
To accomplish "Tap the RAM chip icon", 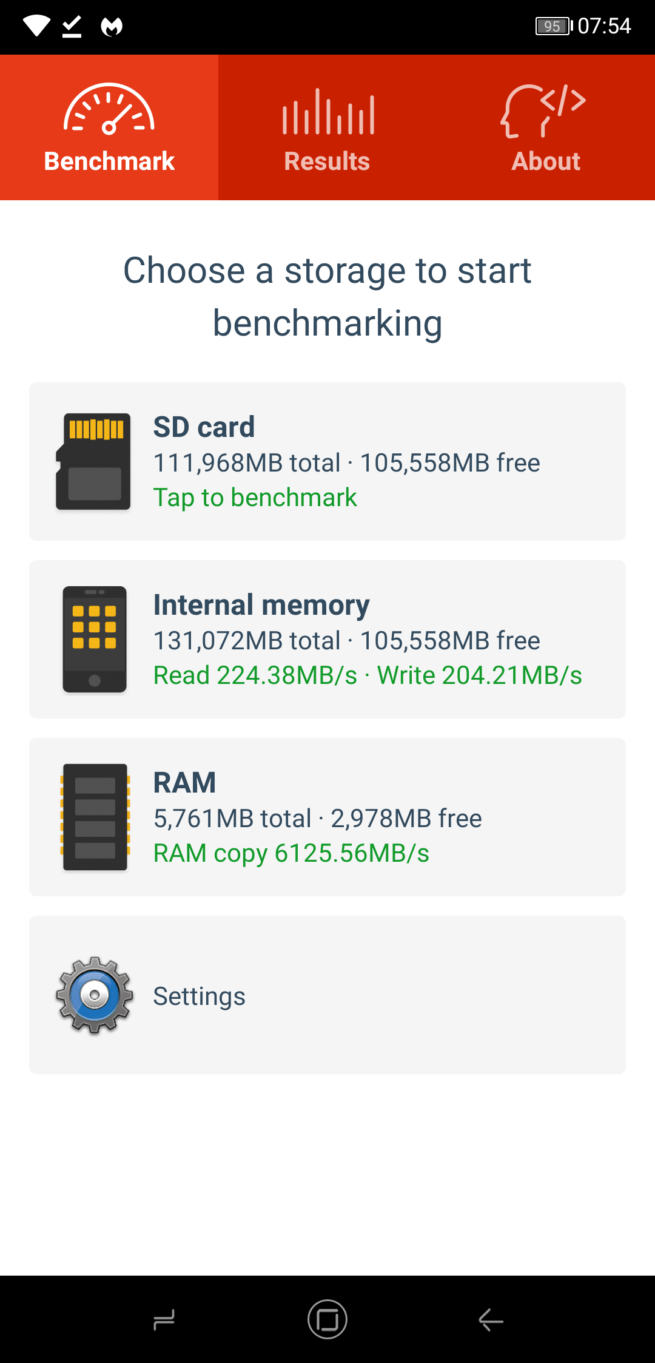I will pos(95,817).
